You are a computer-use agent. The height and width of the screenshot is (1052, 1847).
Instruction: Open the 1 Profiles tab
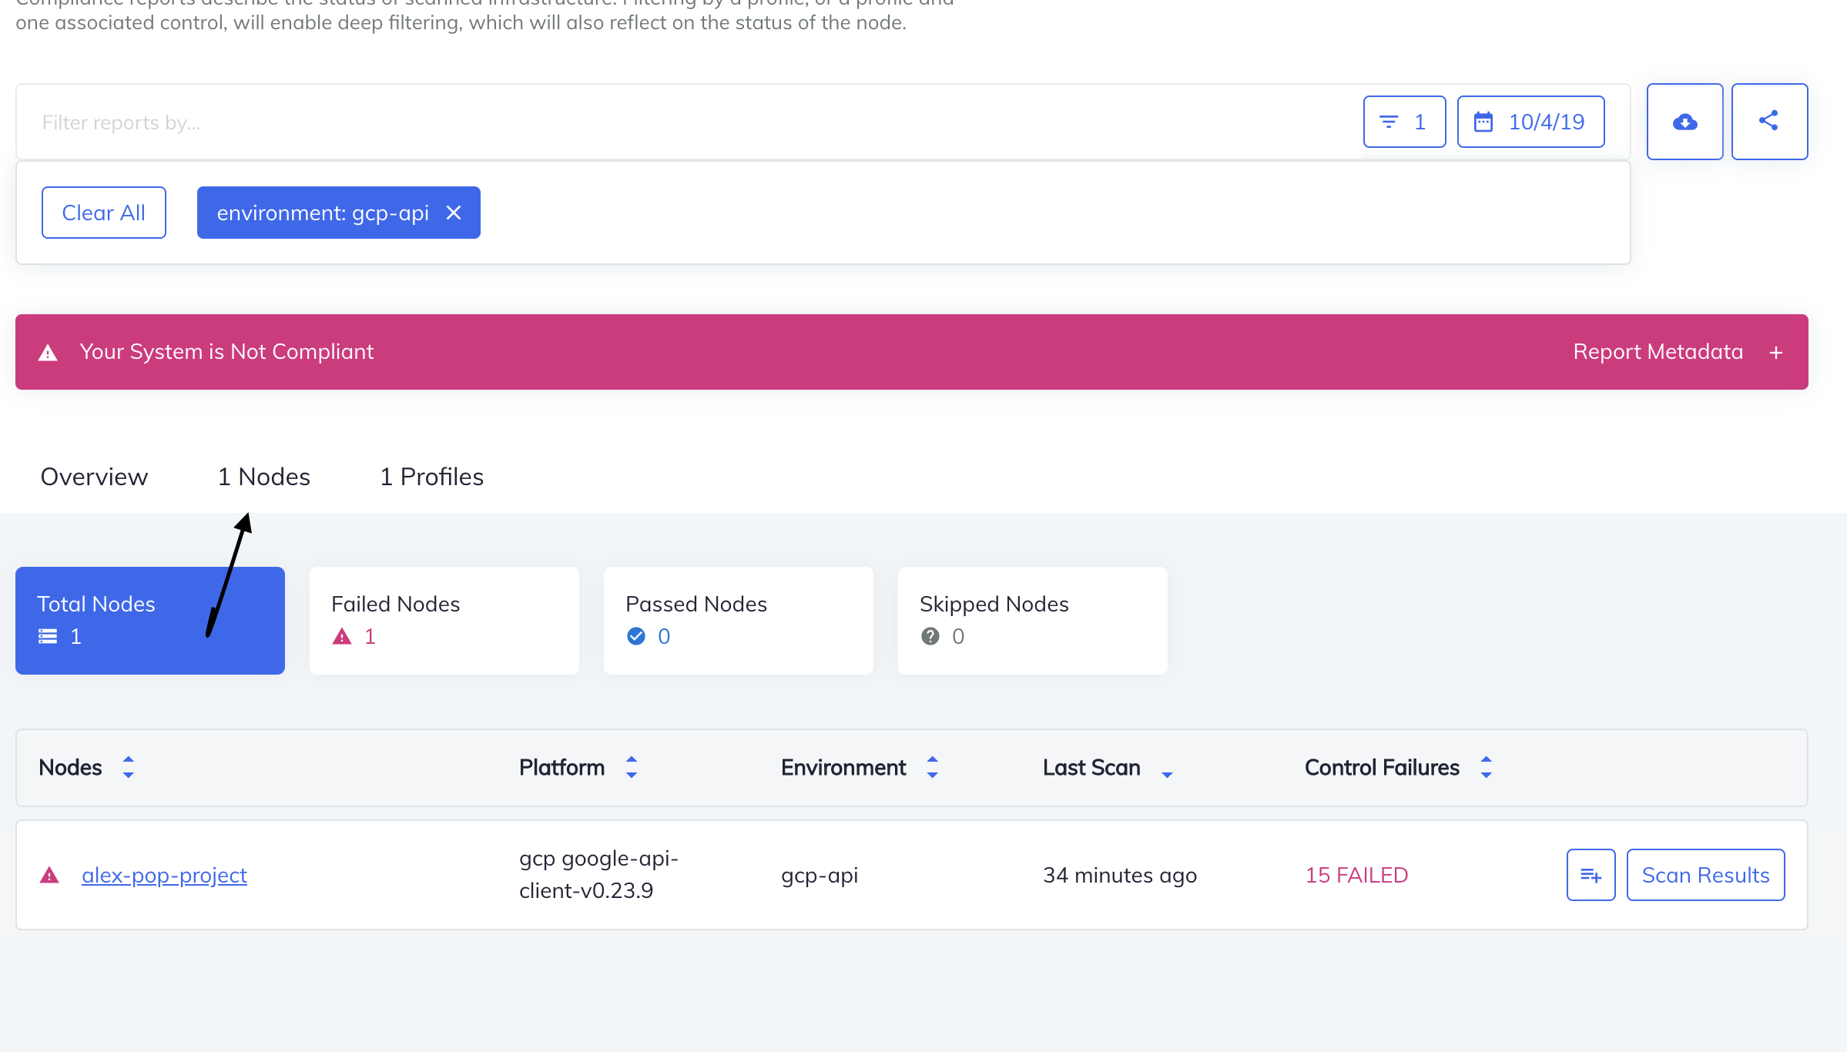[x=431, y=477]
